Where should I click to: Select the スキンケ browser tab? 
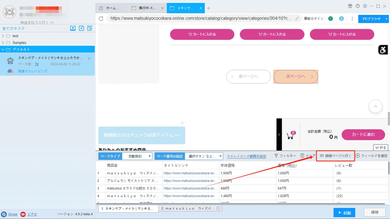[x=185, y=8]
